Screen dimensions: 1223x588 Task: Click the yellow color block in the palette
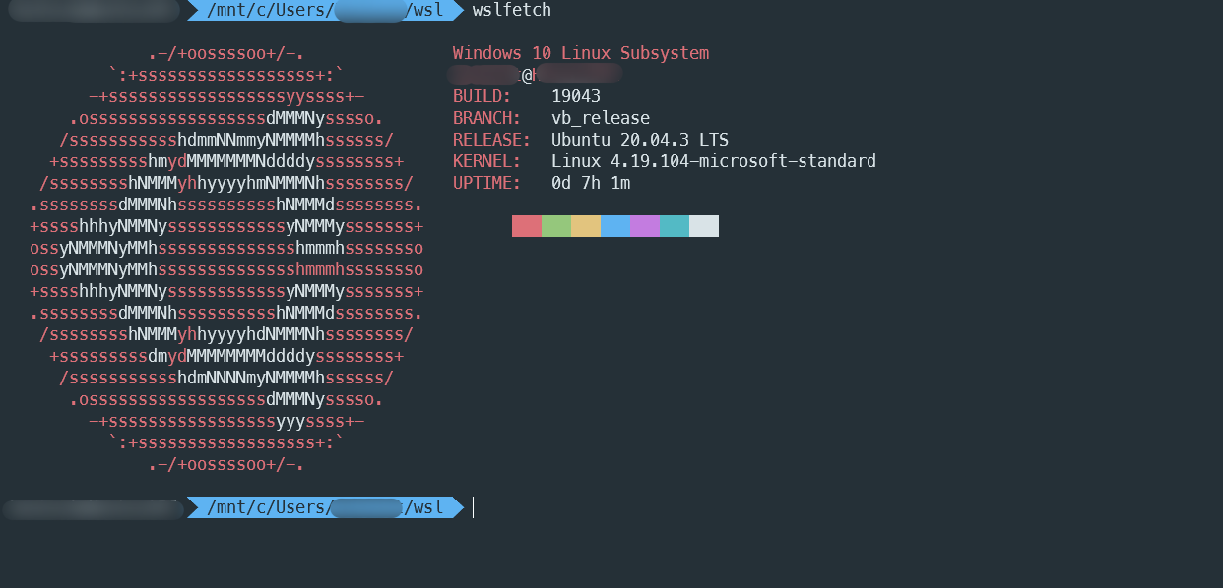click(586, 226)
